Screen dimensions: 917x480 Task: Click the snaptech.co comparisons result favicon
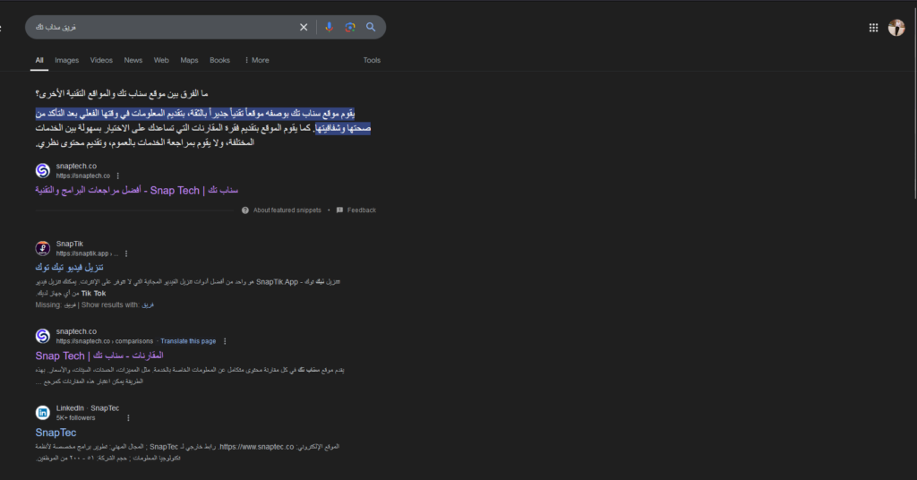click(43, 336)
